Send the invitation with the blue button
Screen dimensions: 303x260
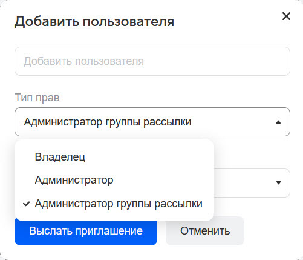(86, 231)
